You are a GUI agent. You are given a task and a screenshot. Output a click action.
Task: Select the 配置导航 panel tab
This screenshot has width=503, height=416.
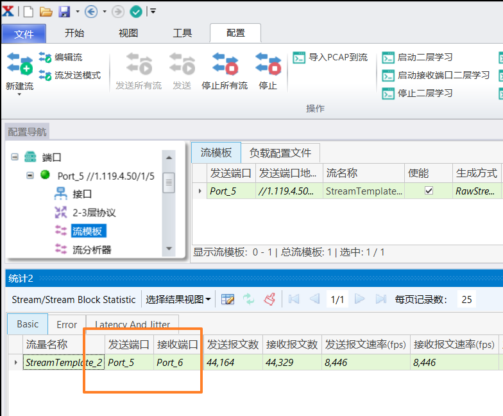[x=27, y=132]
